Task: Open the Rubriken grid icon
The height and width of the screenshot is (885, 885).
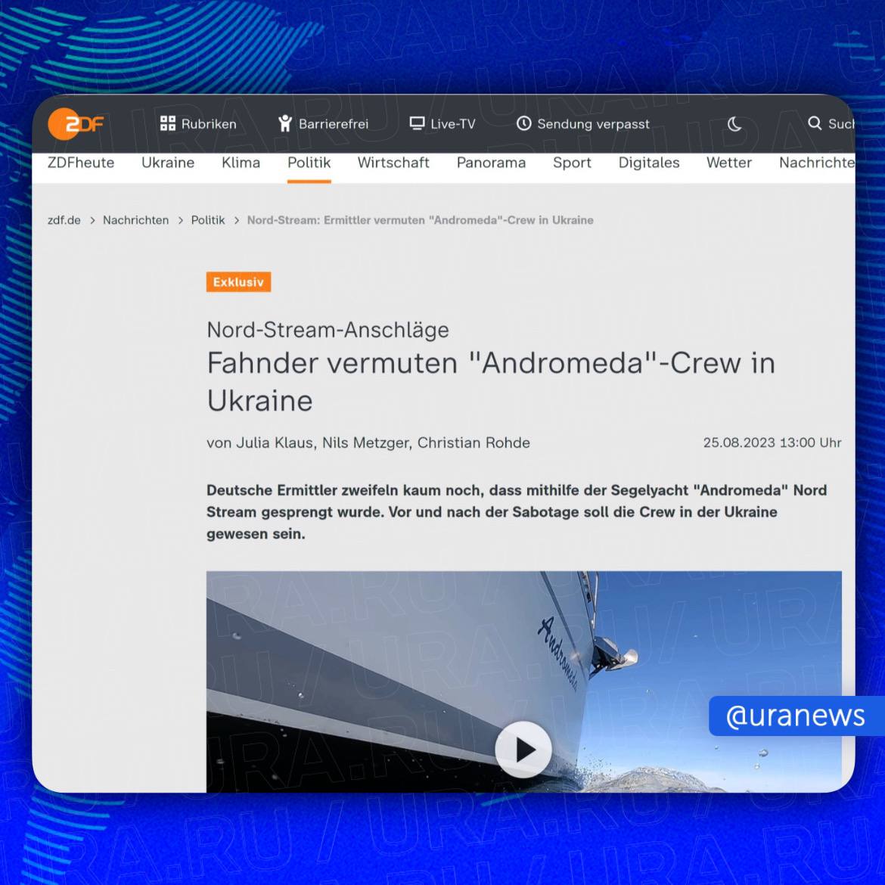Action: [168, 123]
